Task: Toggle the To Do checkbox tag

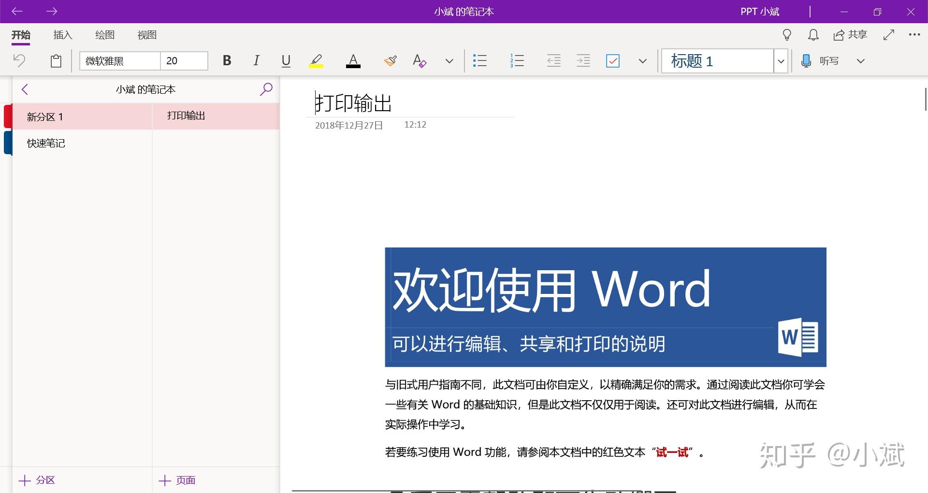Action: pos(613,60)
